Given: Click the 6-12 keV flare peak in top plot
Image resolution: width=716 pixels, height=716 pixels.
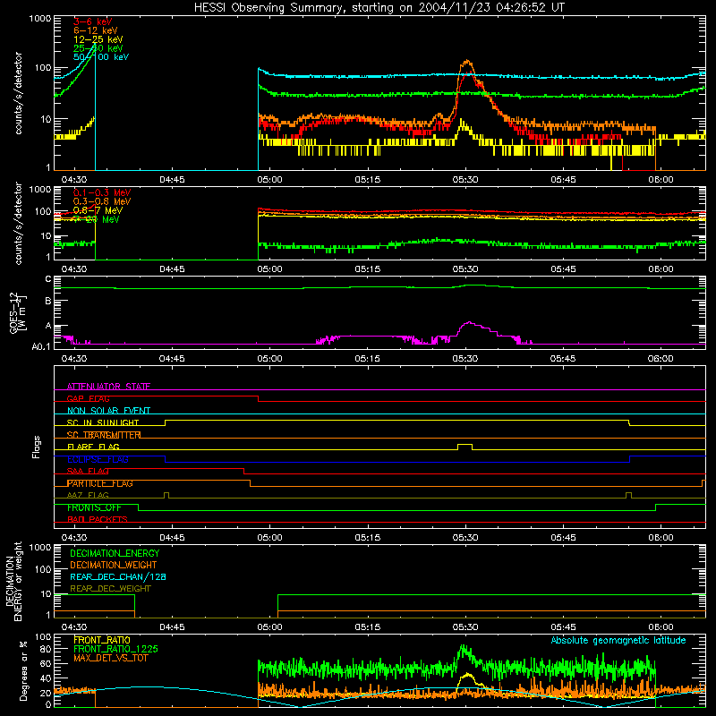Looking at the screenshot, I should pos(466,62).
